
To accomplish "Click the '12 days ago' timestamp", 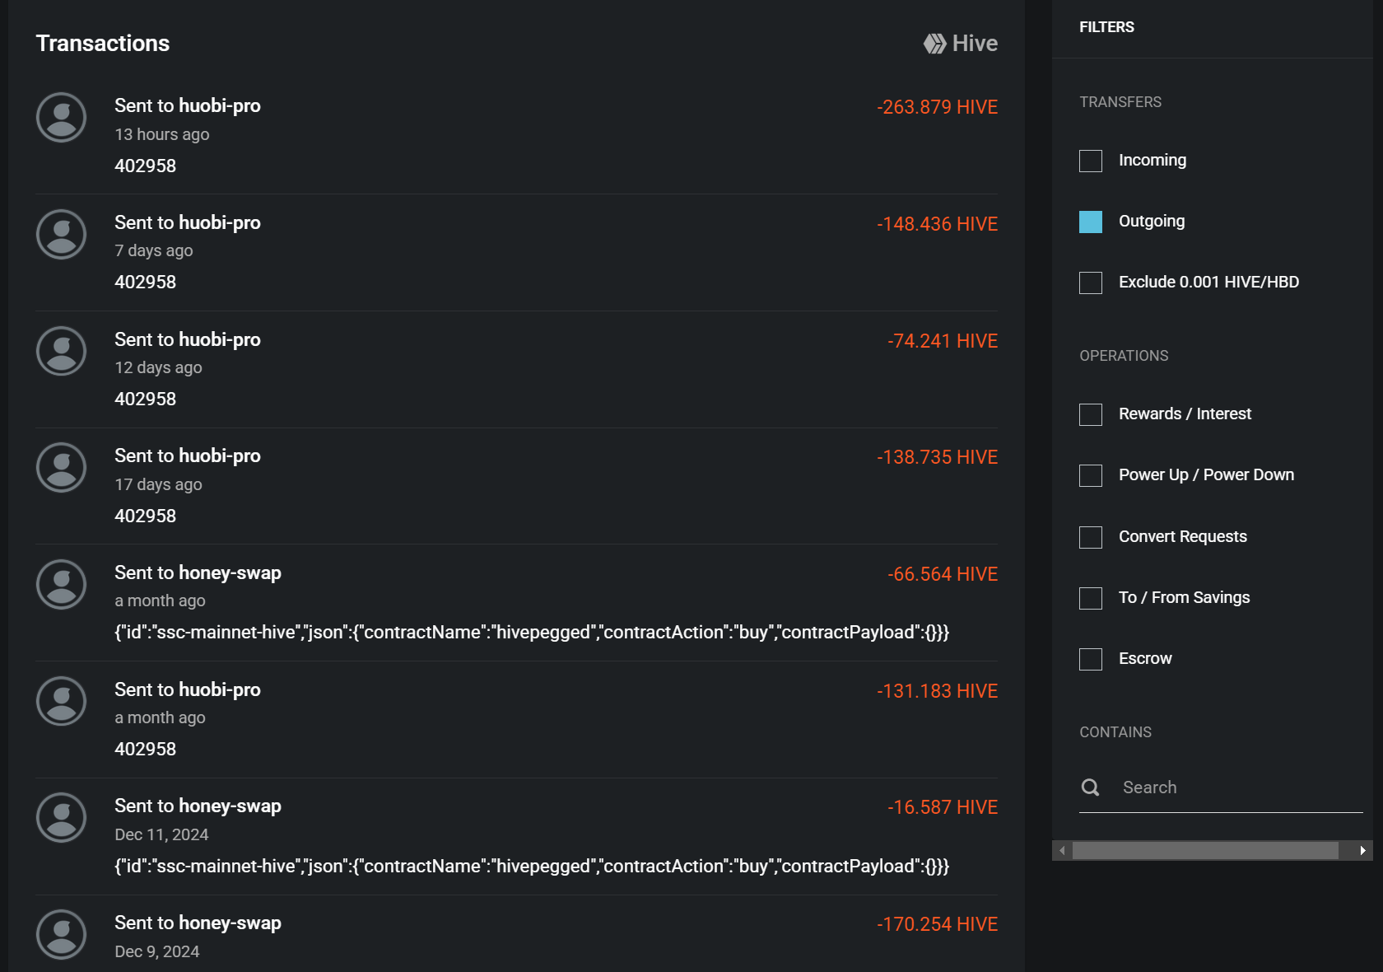I will [x=158, y=367].
